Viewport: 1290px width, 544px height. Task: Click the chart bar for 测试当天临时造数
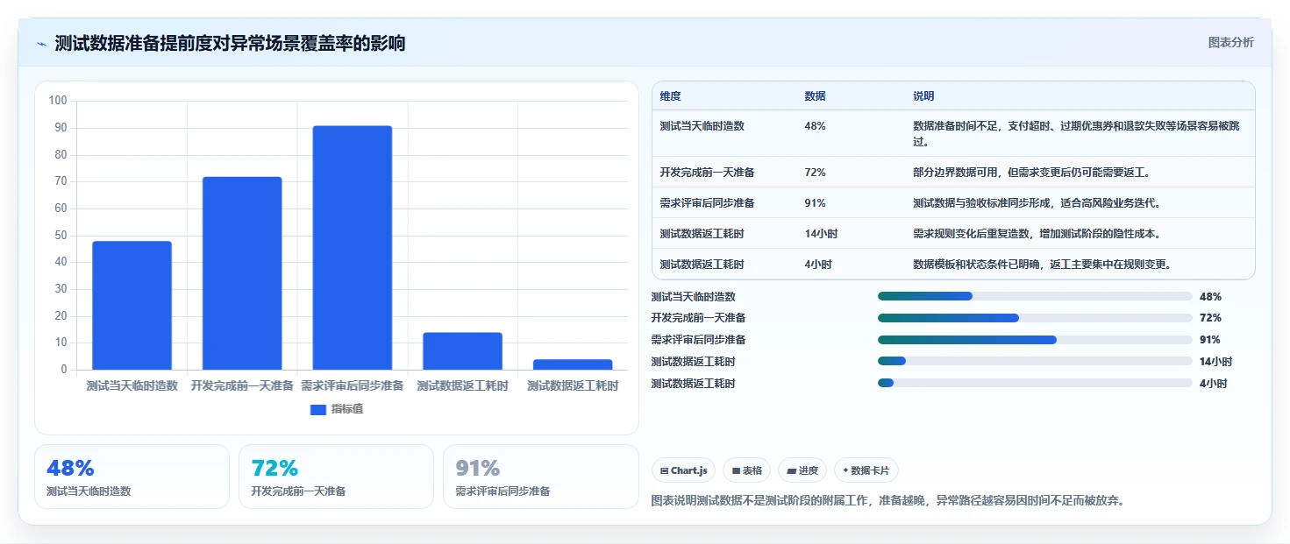[132, 305]
